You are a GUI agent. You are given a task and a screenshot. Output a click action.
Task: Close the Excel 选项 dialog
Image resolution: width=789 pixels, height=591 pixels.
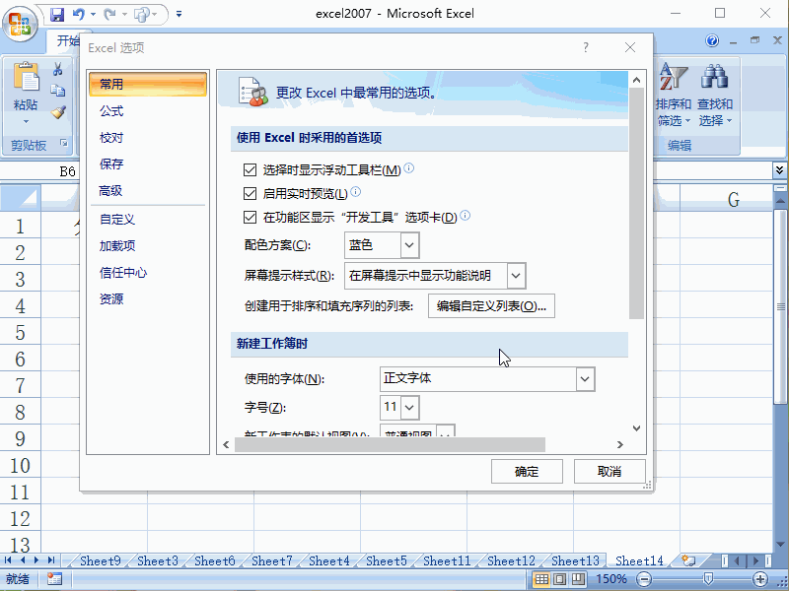tap(630, 47)
